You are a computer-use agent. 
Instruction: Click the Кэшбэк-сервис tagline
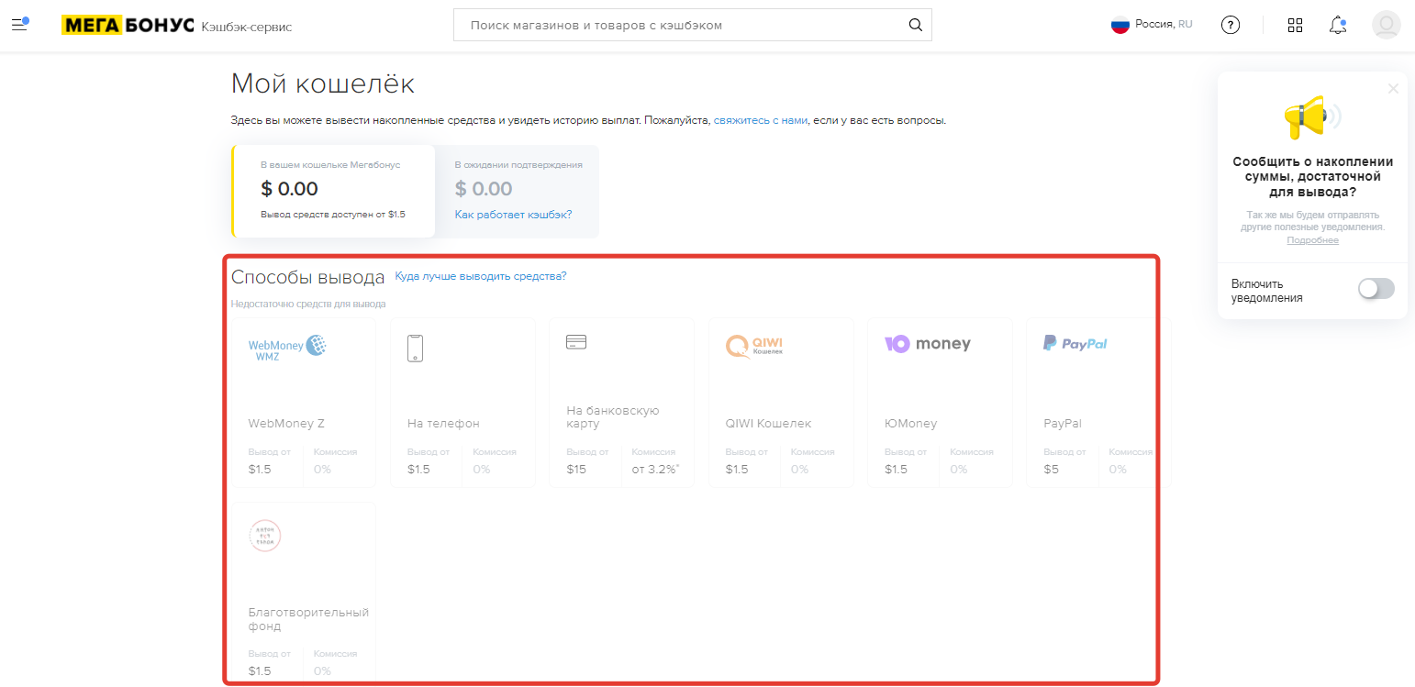(247, 27)
